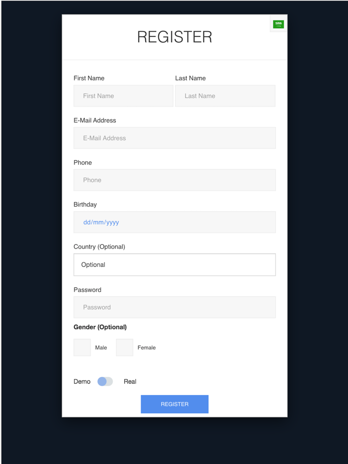
Task: Check the Female gender checkbox
Action: [124, 347]
